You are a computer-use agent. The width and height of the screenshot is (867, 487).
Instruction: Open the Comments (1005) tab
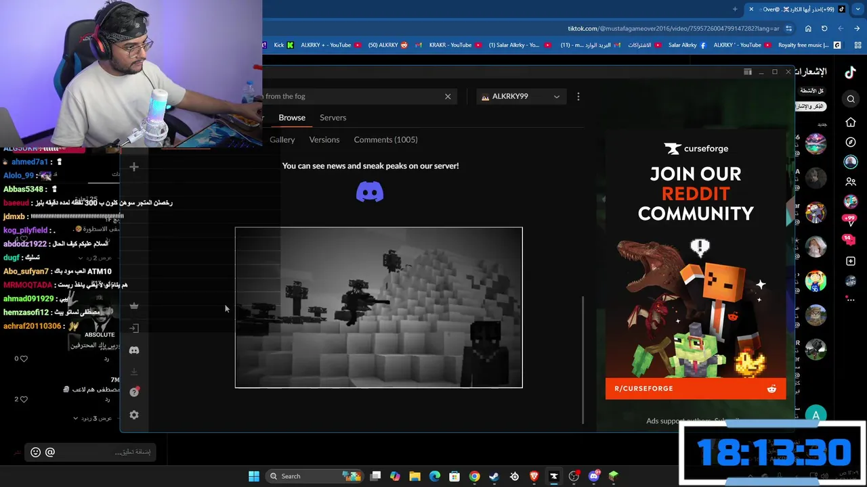coord(385,139)
